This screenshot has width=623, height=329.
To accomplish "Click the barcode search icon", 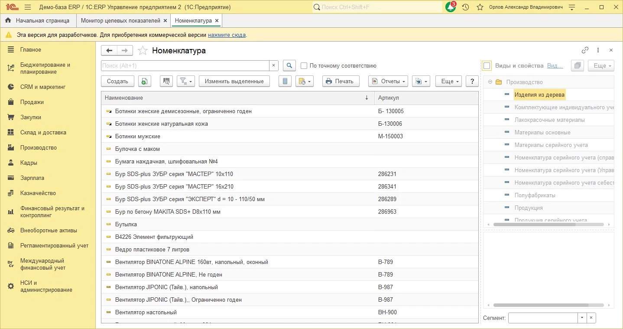I will click(x=166, y=81).
